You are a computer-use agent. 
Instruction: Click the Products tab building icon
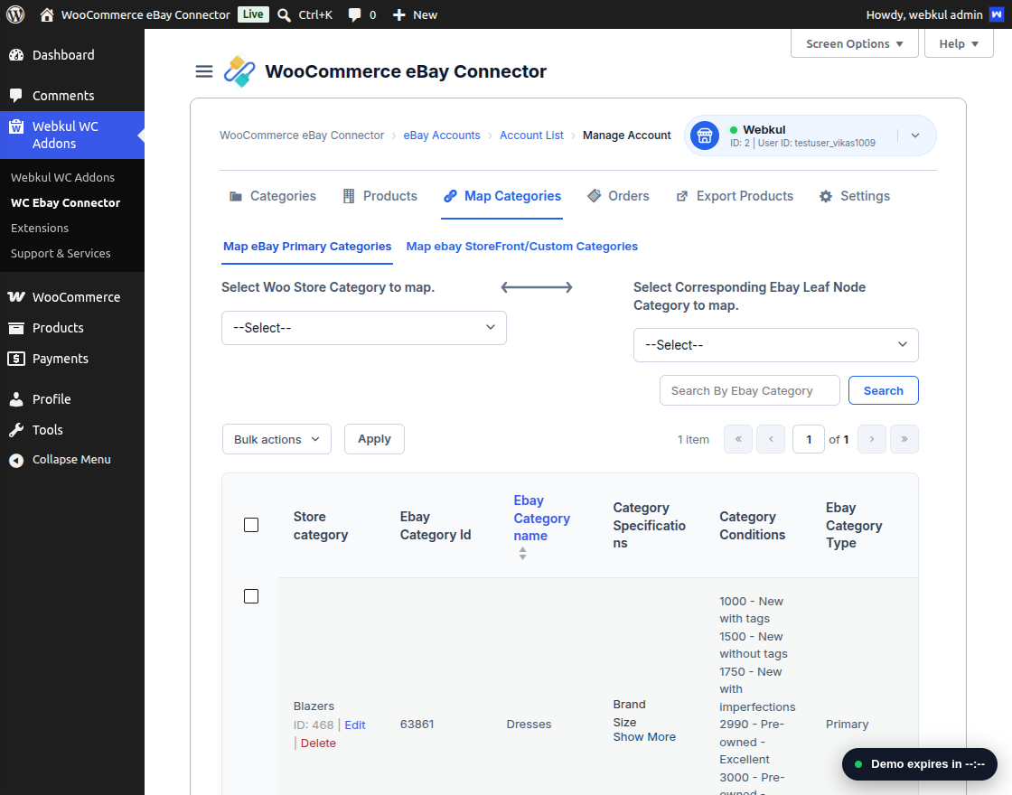349,196
